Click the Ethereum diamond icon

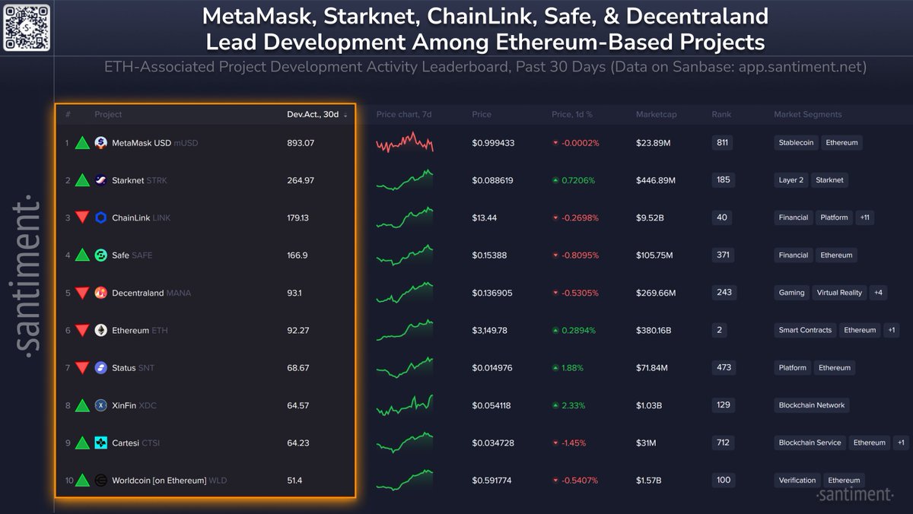(x=101, y=330)
